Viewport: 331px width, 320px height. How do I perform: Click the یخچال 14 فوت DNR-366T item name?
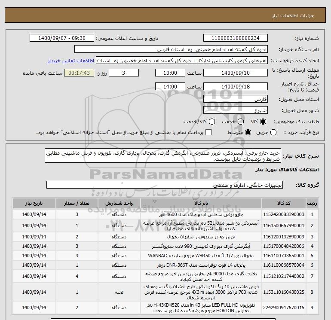click(201, 265)
